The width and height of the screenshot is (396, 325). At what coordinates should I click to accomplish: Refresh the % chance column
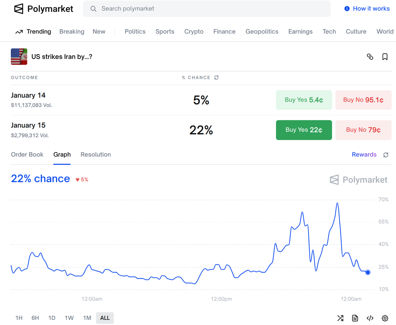217,77
